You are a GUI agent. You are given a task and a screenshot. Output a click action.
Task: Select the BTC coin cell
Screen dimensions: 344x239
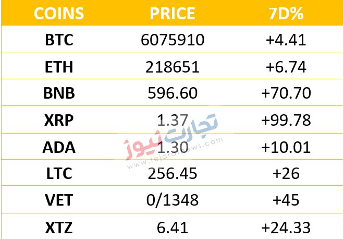[59, 40]
